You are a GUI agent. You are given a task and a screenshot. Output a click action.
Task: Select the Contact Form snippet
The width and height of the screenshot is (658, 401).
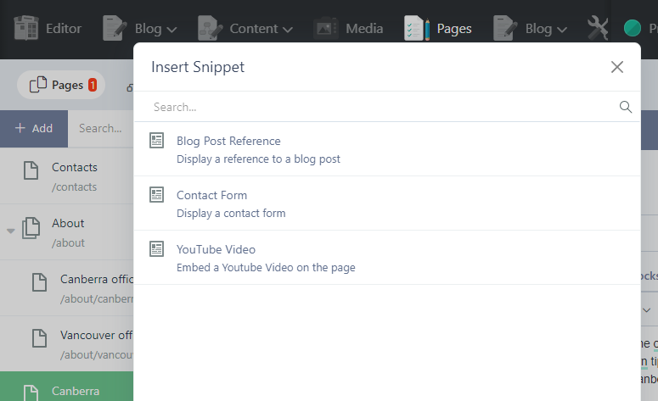coord(387,203)
